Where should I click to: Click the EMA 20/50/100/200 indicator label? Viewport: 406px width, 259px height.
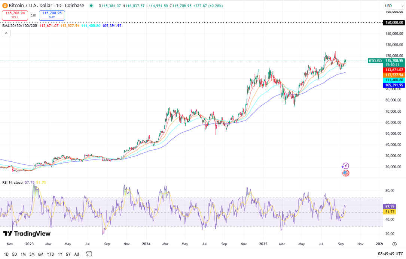coord(20,26)
